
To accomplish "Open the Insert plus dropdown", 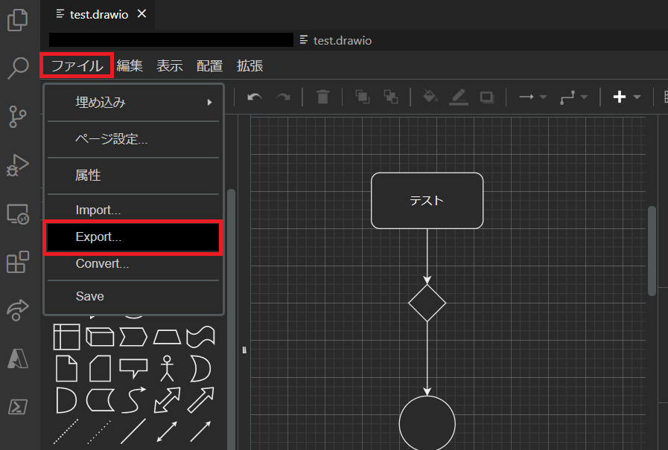I will point(627,97).
